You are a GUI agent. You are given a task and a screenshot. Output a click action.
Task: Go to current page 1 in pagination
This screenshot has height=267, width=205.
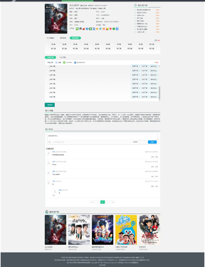tap(102, 202)
